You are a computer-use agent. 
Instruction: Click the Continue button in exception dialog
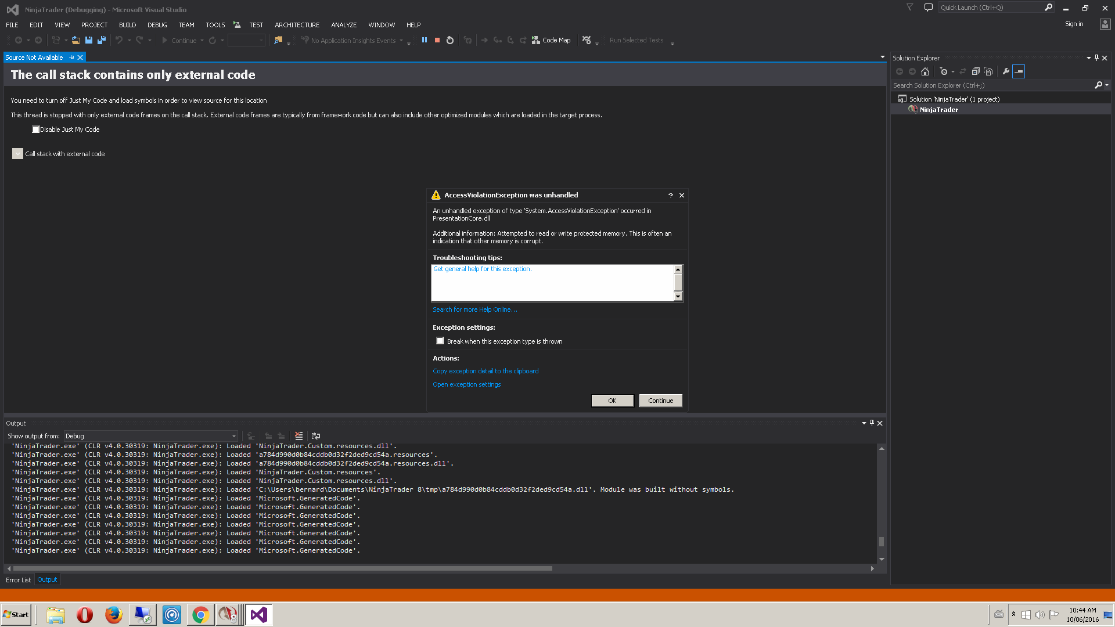[660, 401]
